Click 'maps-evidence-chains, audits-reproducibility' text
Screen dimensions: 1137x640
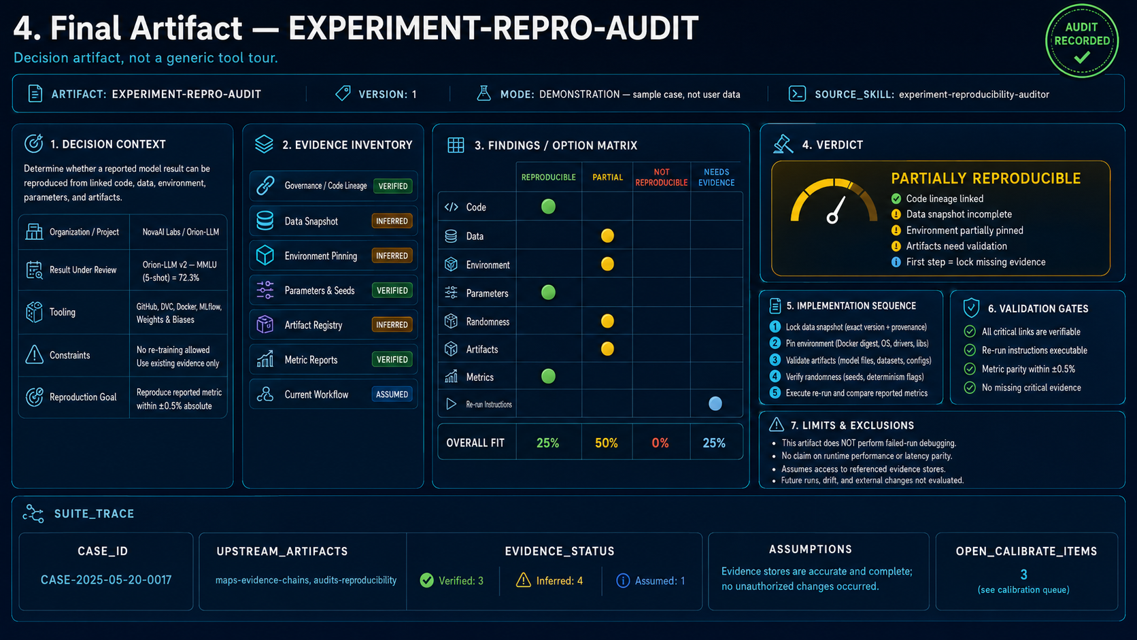pyautogui.click(x=306, y=580)
